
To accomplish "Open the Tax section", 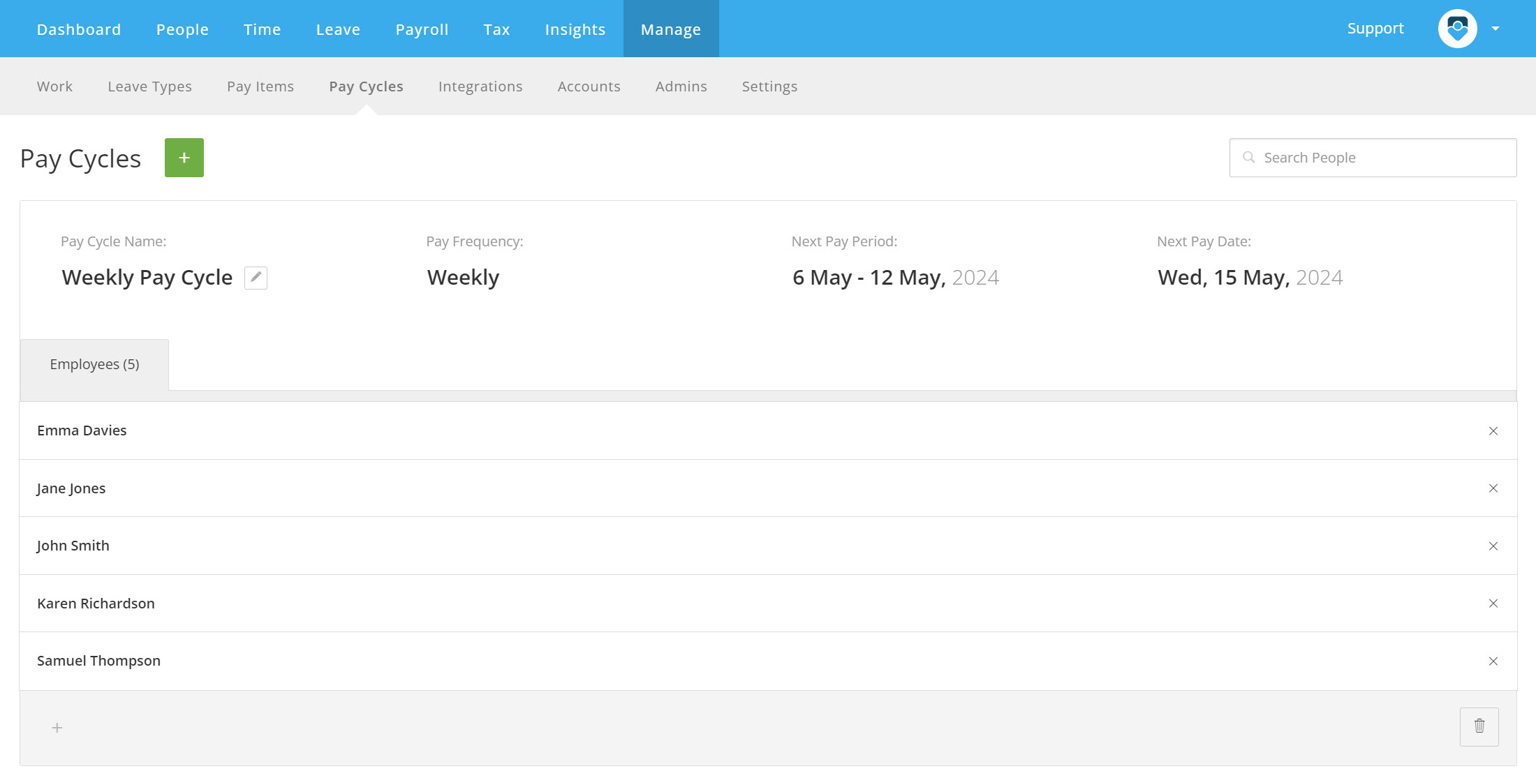I will 496,29.
